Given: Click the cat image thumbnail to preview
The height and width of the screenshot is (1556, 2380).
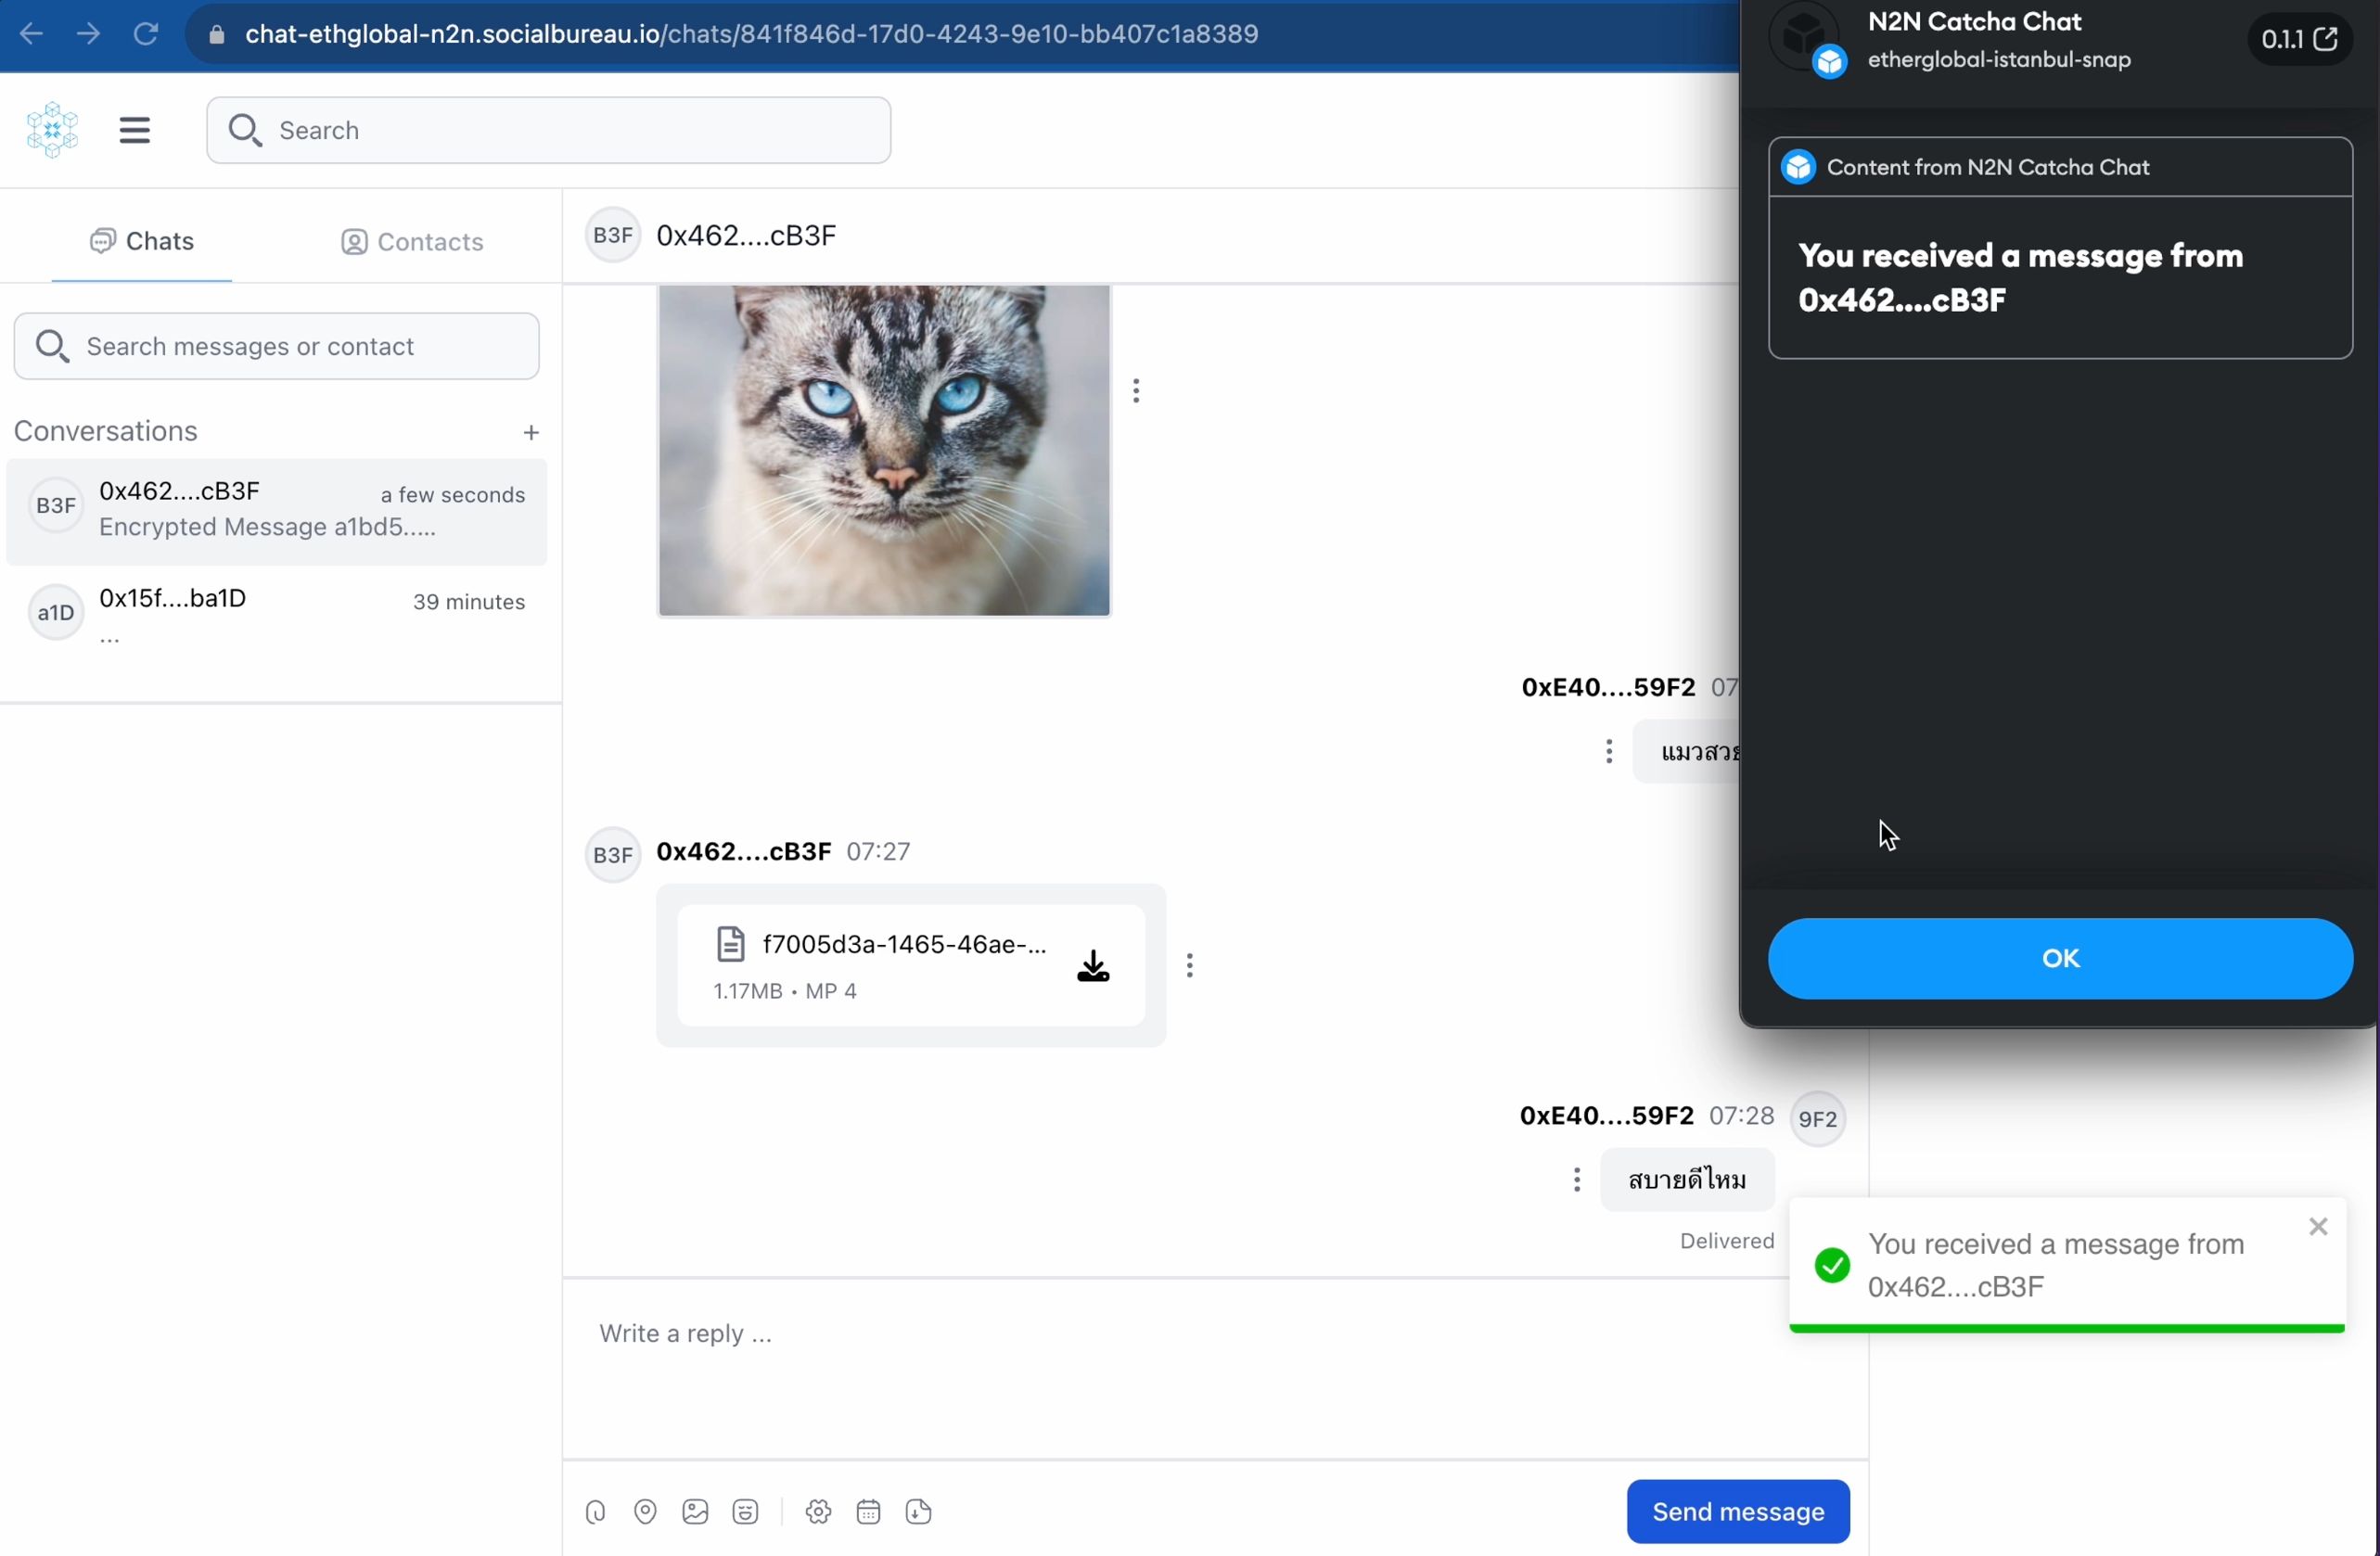Looking at the screenshot, I should click(882, 448).
